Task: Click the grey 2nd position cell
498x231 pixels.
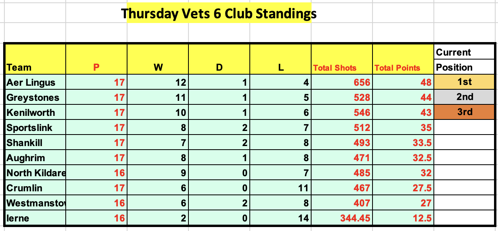Action: [x=465, y=97]
